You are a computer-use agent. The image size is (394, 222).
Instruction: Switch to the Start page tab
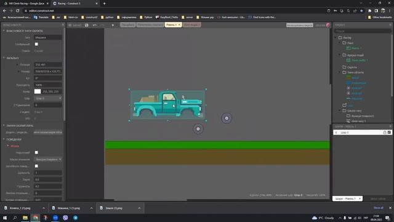pos(127,25)
